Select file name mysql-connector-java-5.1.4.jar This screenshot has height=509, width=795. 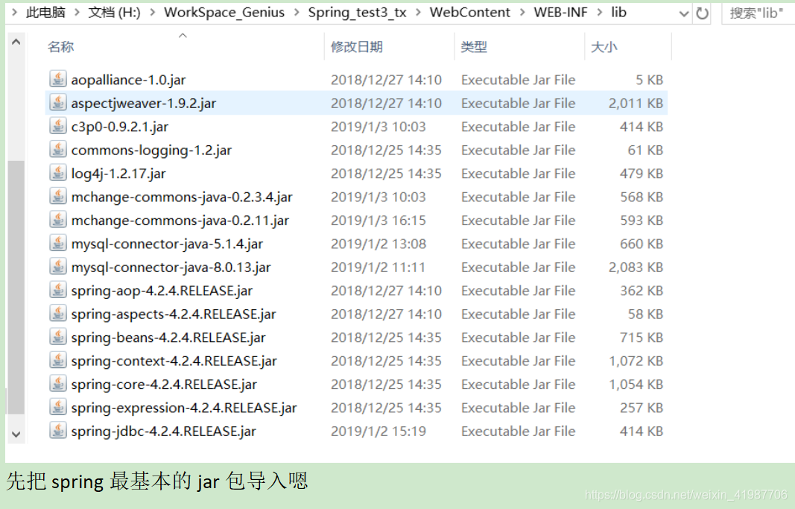[x=168, y=244]
